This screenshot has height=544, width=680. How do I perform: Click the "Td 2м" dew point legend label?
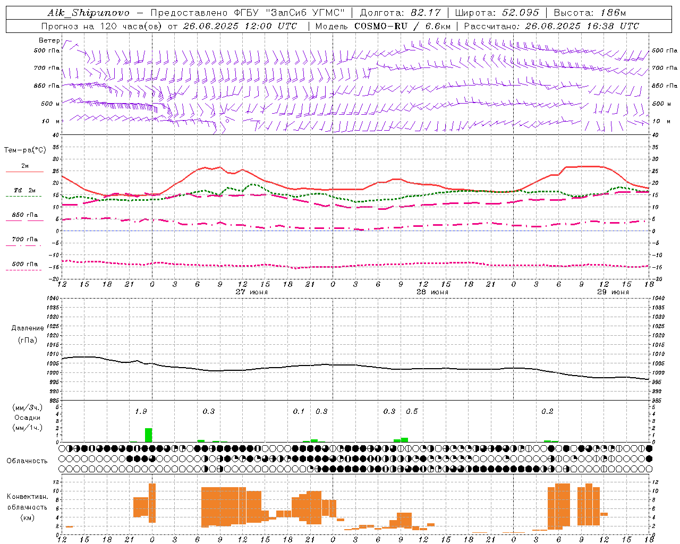[25, 190]
